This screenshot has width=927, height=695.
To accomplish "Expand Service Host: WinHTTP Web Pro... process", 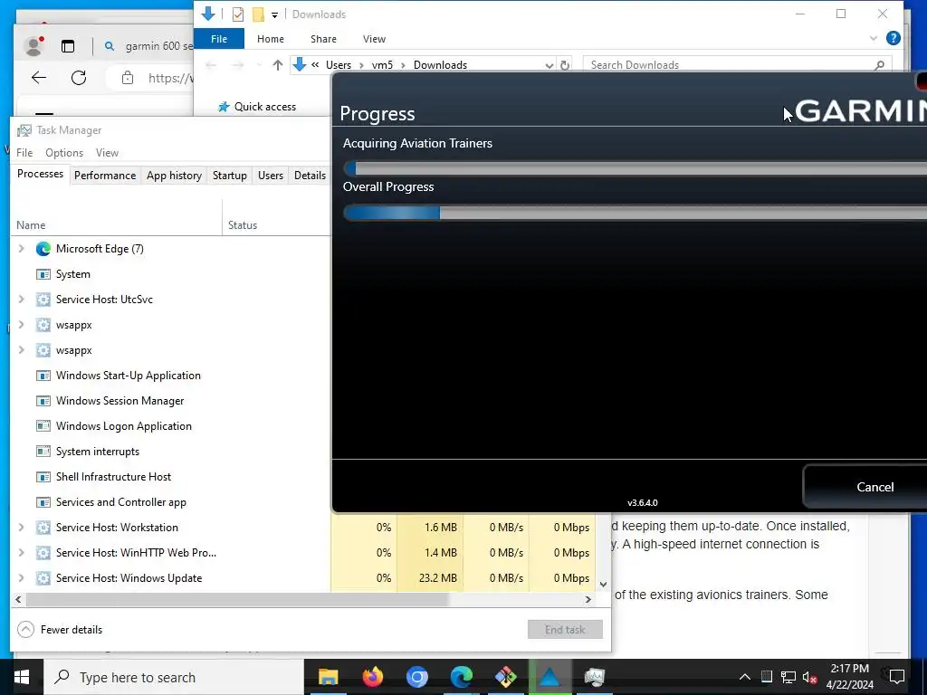I will [x=22, y=553].
